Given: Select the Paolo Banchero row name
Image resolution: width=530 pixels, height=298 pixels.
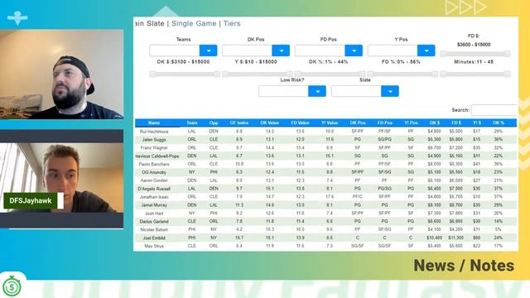Looking at the screenshot, I should click(x=154, y=164).
